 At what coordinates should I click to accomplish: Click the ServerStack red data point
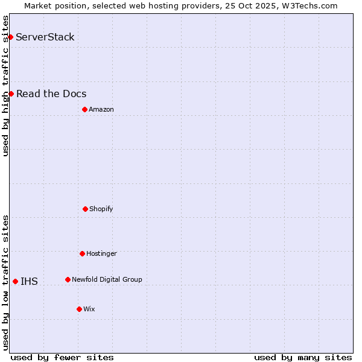(x=10, y=37)
